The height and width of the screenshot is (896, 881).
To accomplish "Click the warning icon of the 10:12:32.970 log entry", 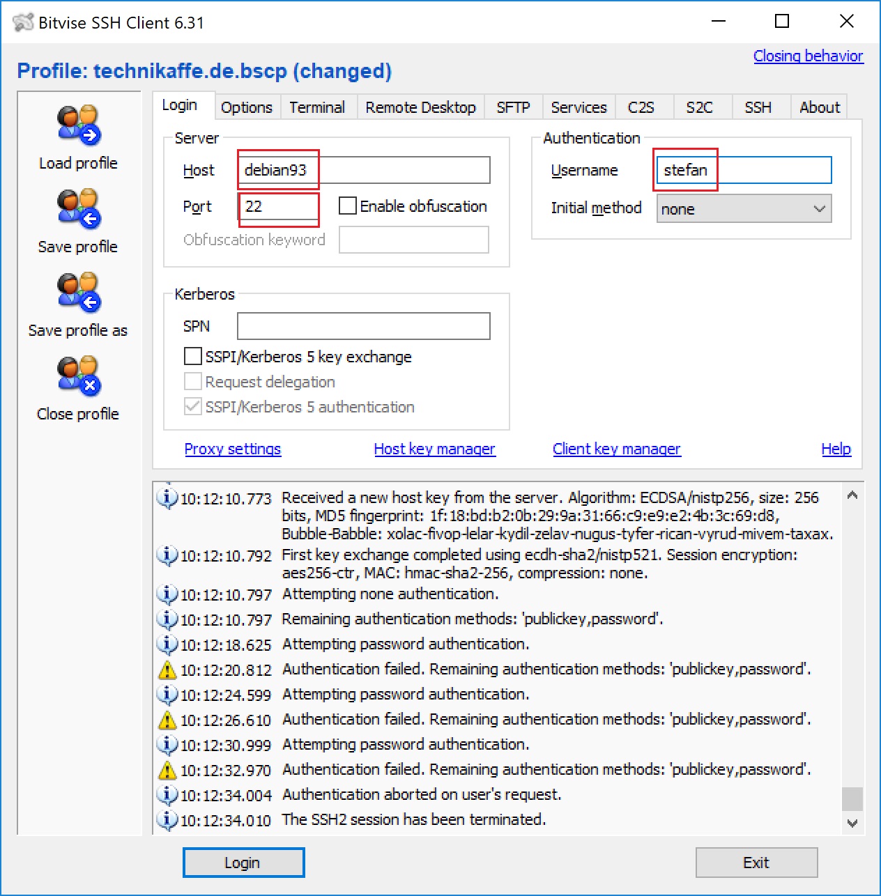I will [167, 771].
